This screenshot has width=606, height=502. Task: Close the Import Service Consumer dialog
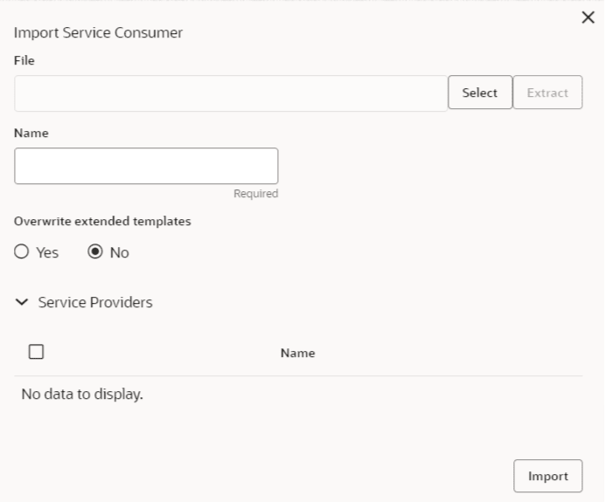589,18
